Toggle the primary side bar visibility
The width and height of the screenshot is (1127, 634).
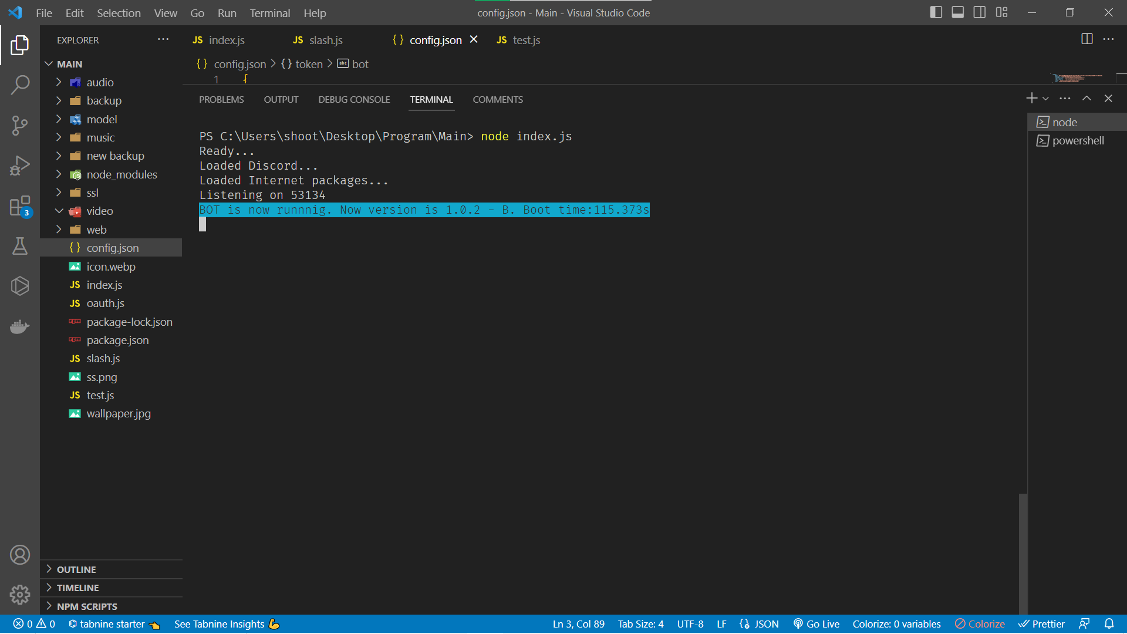point(936,12)
